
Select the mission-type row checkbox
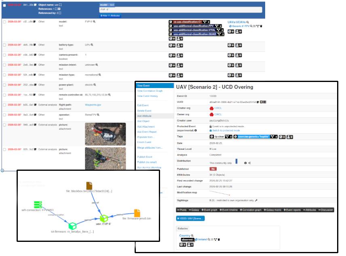4,75
